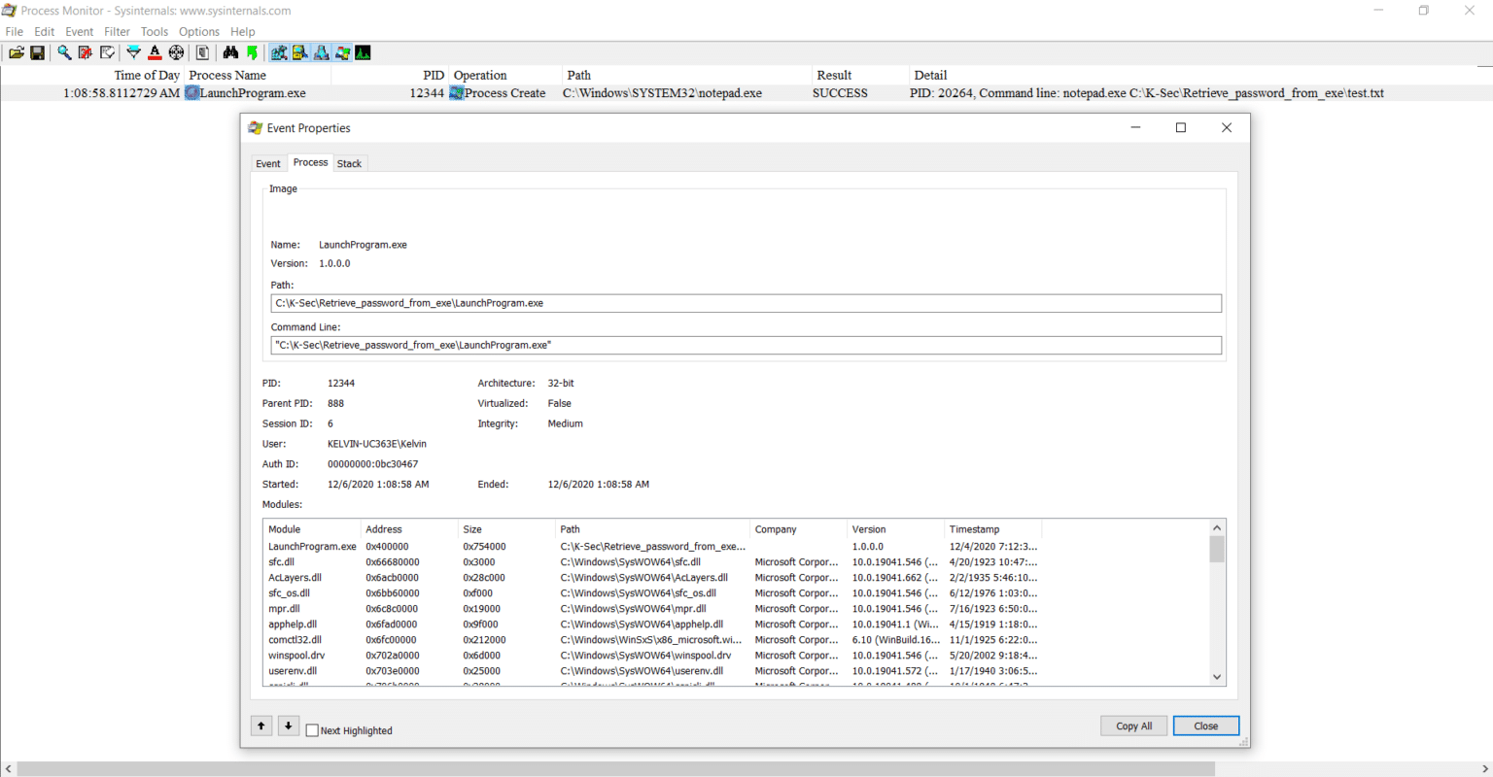Maximize the Event Properties dialog
This screenshot has height=777, width=1493.
click(1181, 127)
